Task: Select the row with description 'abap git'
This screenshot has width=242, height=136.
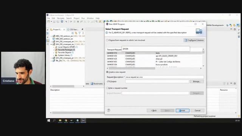Action: (154, 59)
